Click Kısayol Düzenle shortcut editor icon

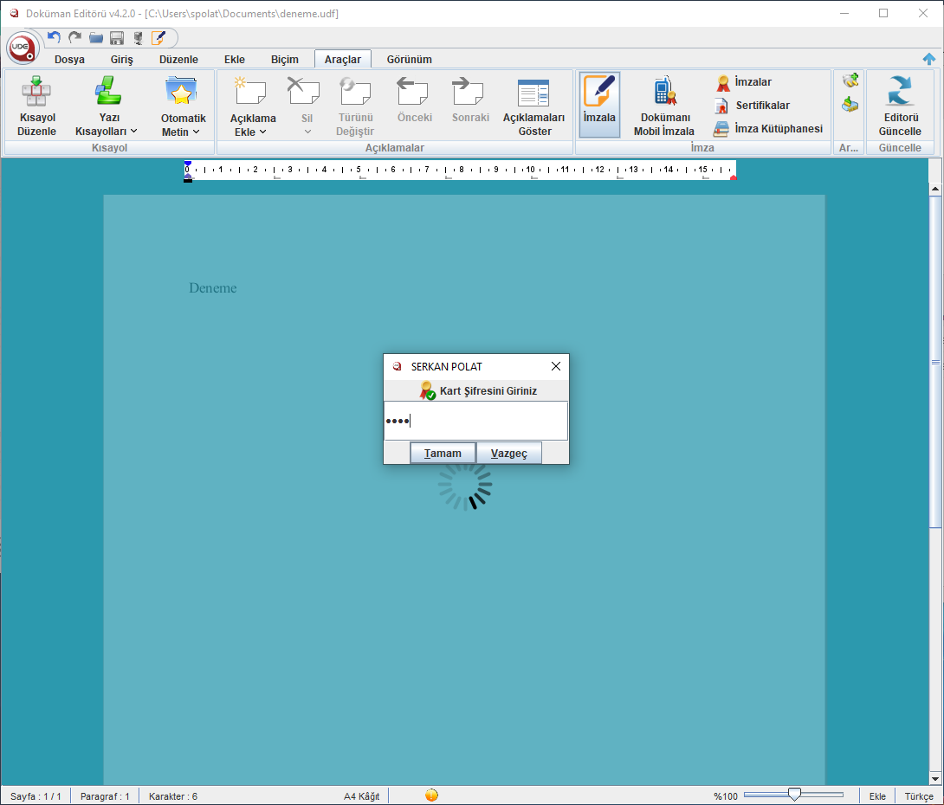(x=36, y=91)
